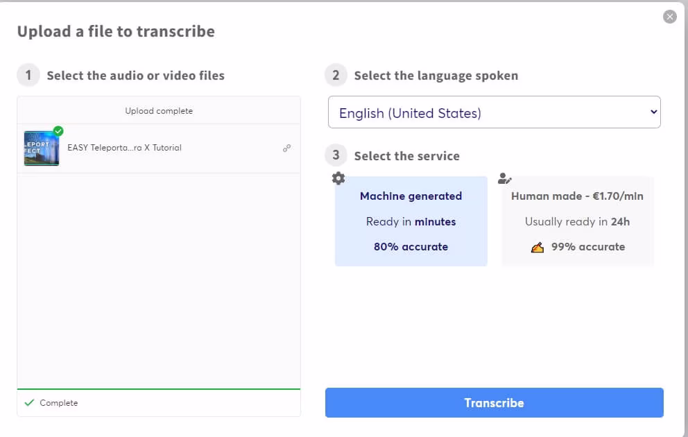
Task: Click the chain link icon beside the file
Action: point(286,148)
